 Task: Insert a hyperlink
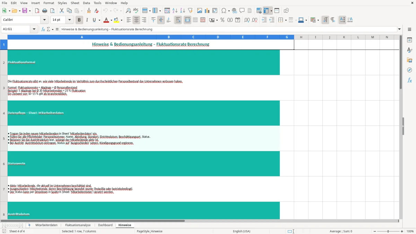click(x=234, y=11)
